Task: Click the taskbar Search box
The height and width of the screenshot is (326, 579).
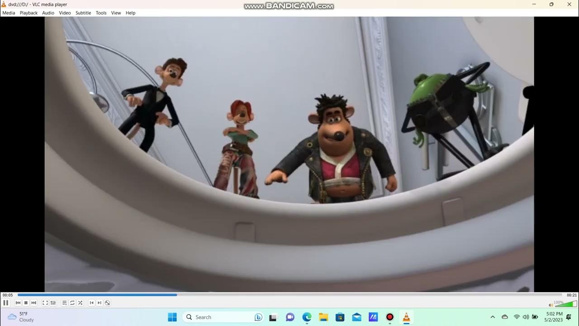Action: [x=224, y=317]
